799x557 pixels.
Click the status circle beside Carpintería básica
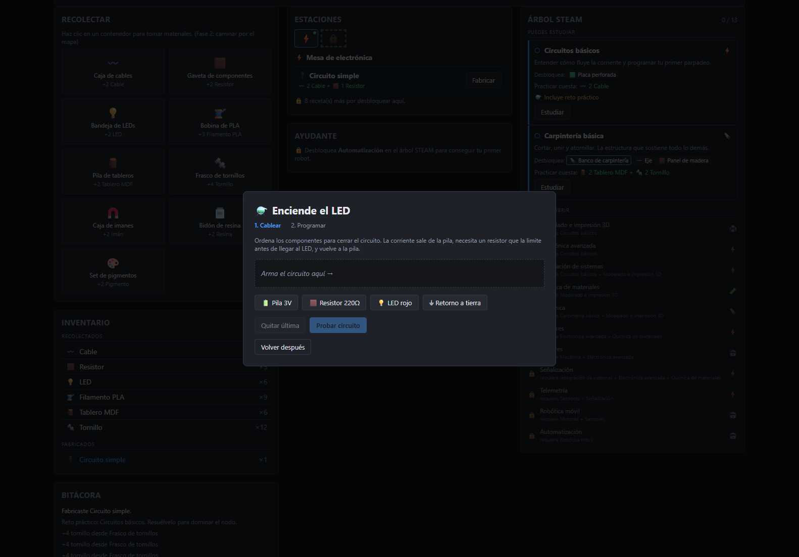pyautogui.click(x=537, y=136)
